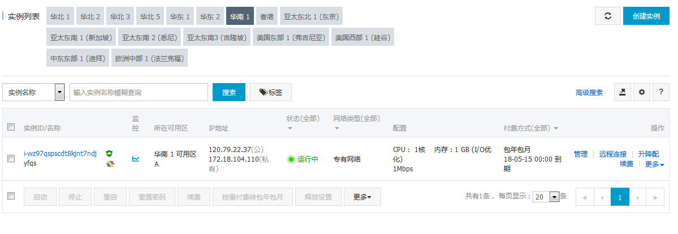678x234 pixels.
Task: Go to previous page arrow
Action: click(x=602, y=197)
